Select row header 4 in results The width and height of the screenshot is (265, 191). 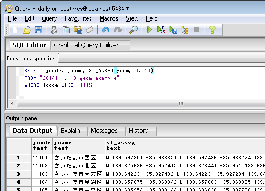tap(18, 182)
